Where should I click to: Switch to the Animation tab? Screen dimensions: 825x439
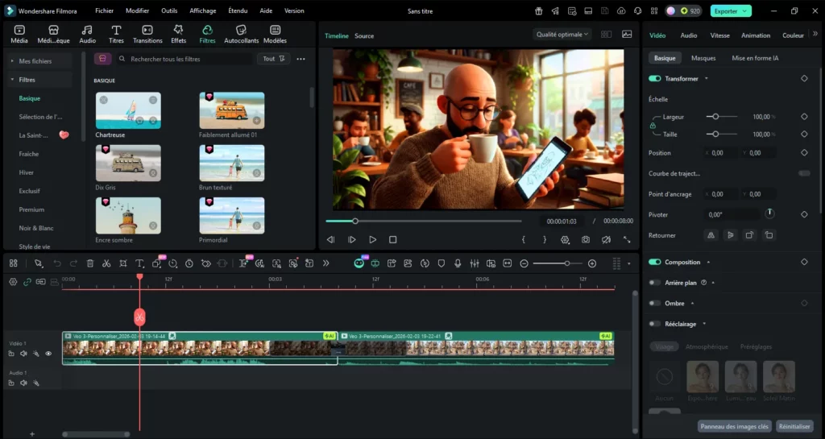pyautogui.click(x=756, y=35)
